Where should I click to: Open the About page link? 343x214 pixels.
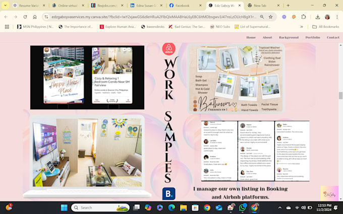pyautogui.click(x=267, y=37)
